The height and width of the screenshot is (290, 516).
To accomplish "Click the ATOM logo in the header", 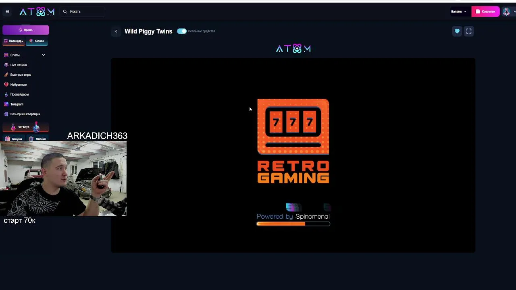I will coord(37,12).
